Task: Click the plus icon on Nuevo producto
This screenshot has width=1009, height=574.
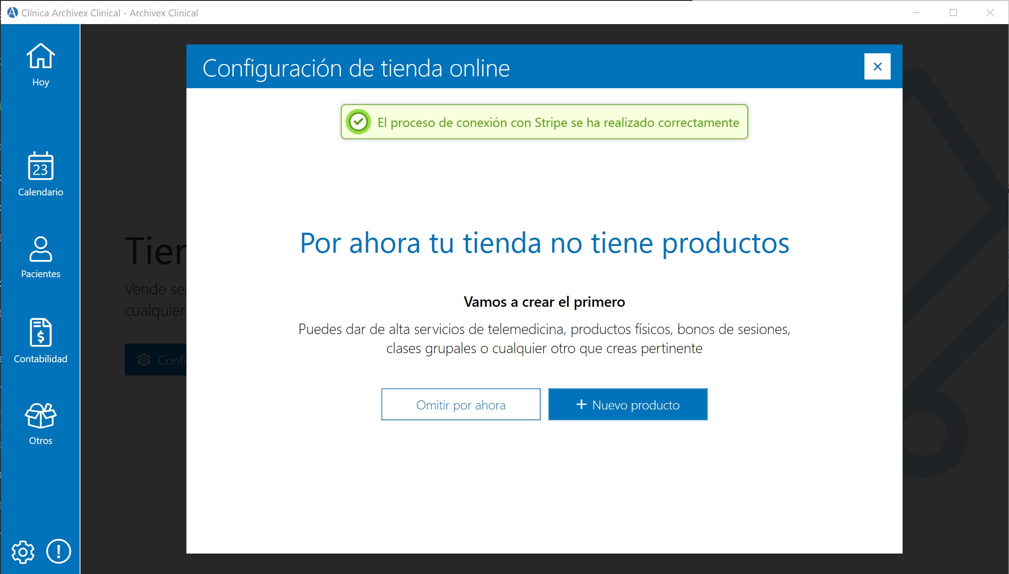Action: [581, 404]
